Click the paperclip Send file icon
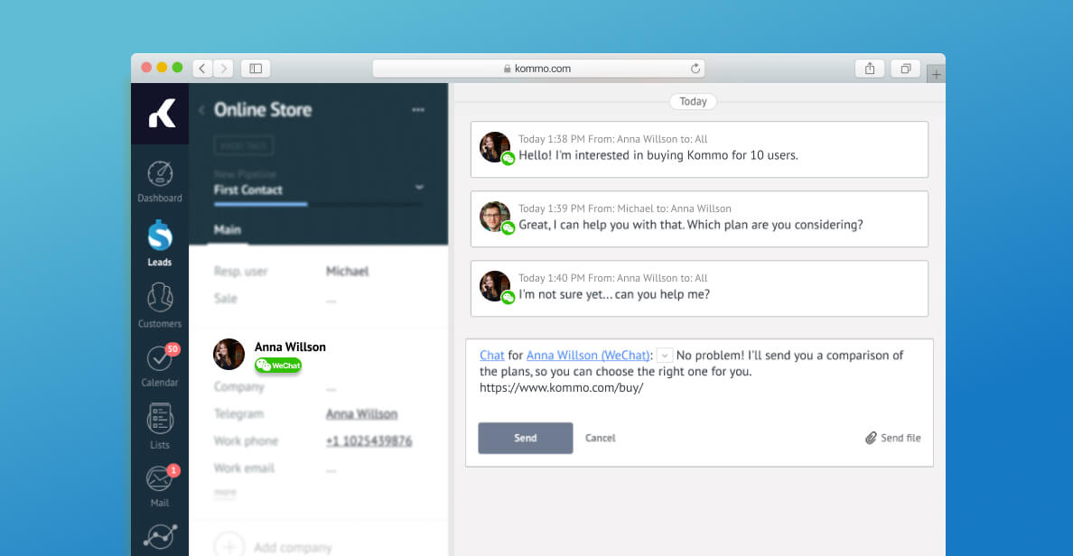 [x=871, y=438]
